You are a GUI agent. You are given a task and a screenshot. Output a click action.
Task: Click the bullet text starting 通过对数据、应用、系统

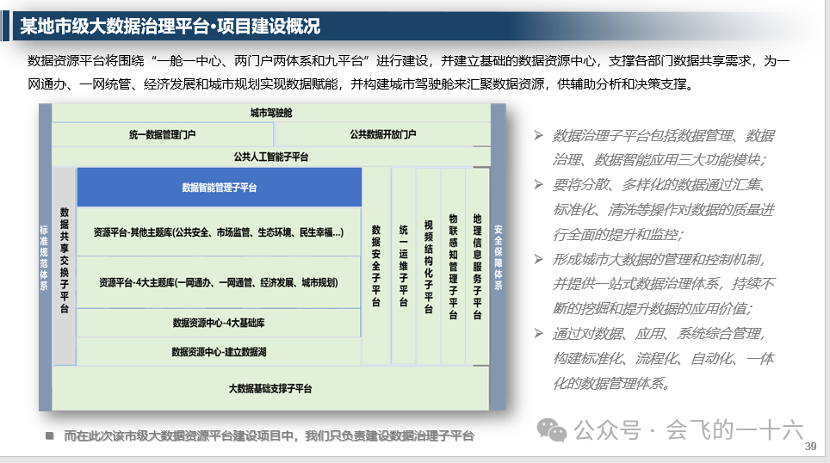[664, 358]
